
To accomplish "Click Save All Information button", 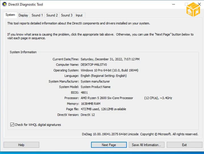I will pyautogui.click(x=146, y=145).
